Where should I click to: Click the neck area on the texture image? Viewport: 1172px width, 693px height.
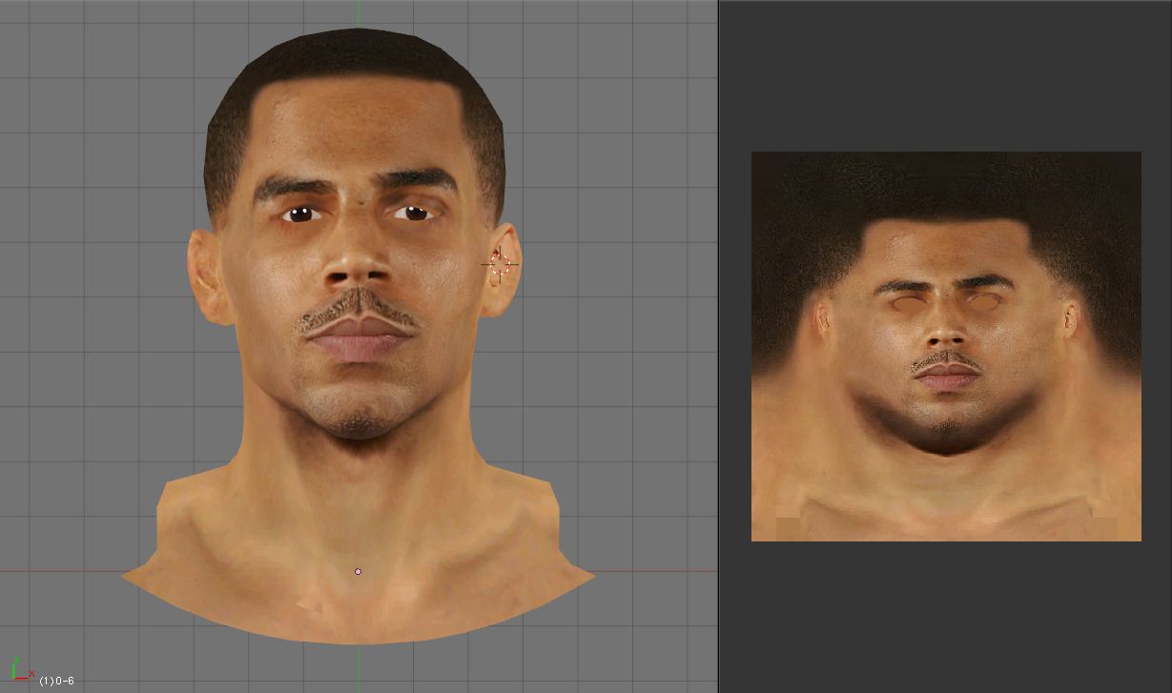(x=945, y=496)
